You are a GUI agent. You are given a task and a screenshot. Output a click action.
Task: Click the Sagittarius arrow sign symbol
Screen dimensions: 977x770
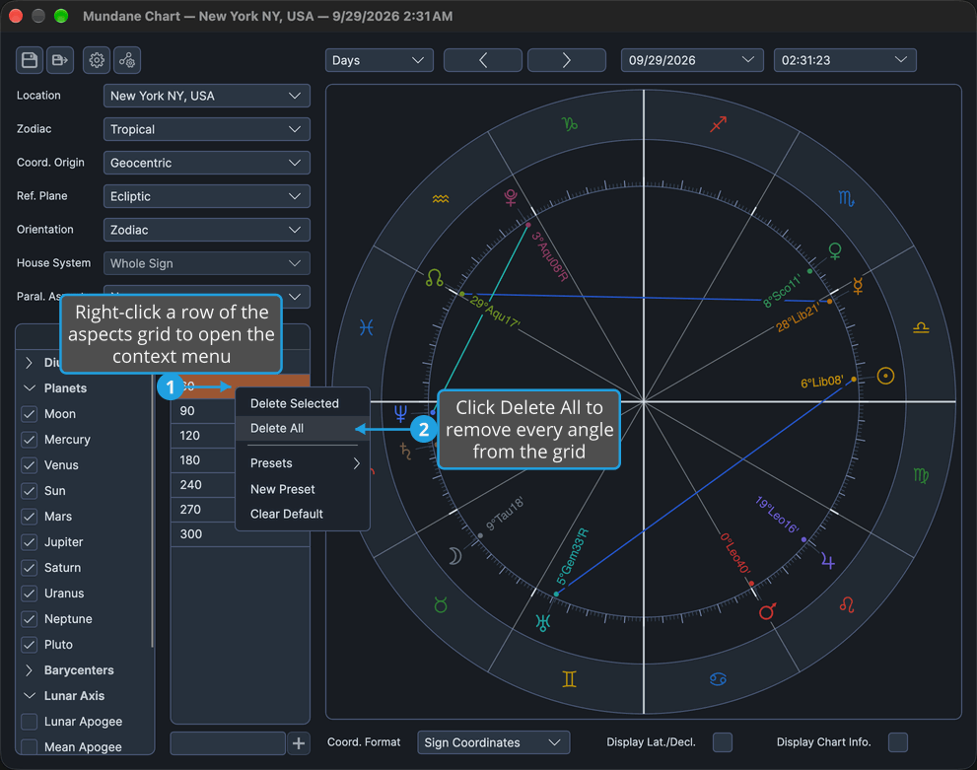(718, 124)
